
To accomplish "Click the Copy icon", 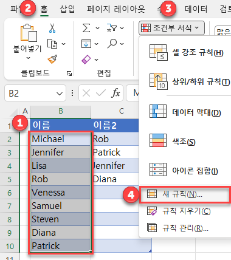I will (x=52, y=44).
